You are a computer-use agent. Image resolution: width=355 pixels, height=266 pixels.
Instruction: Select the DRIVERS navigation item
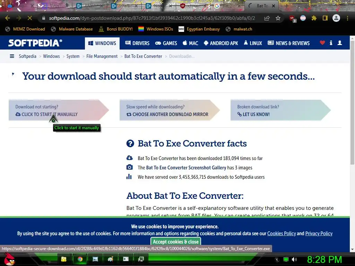tap(137, 43)
